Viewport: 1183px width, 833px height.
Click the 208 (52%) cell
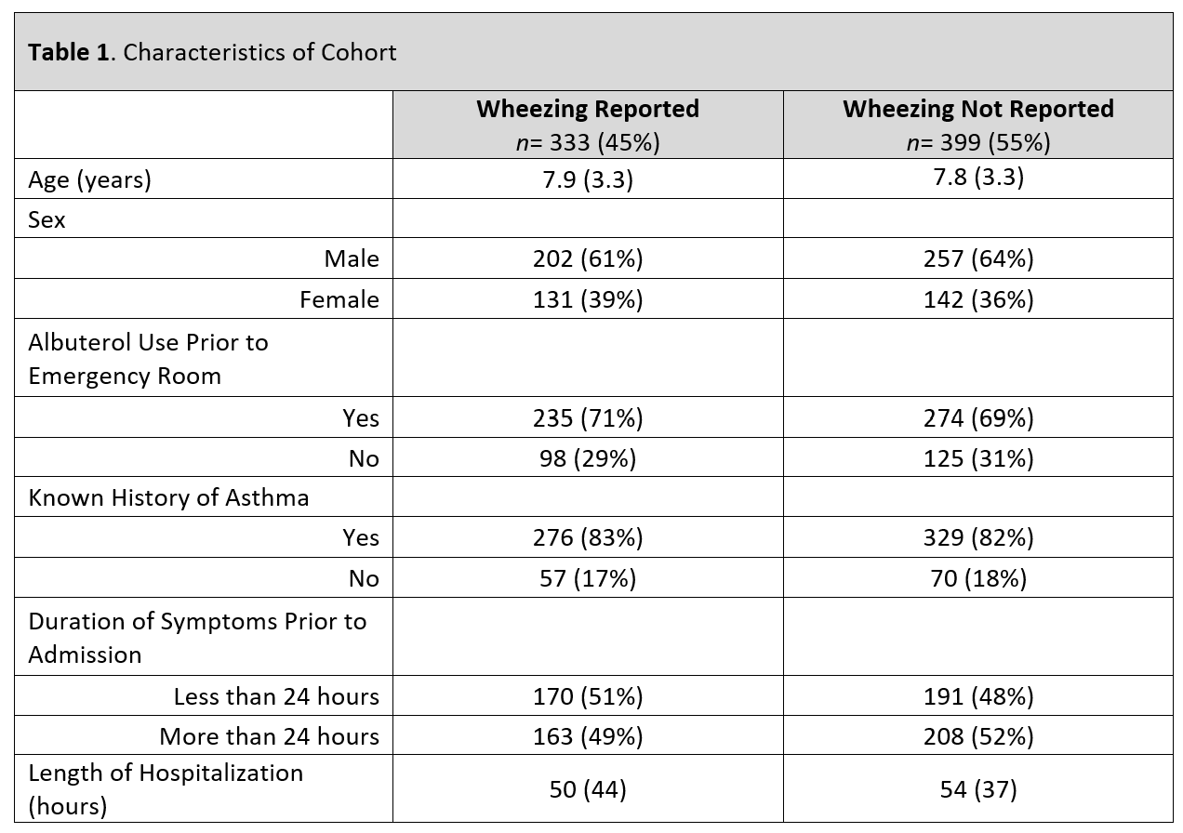click(x=978, y=736)
